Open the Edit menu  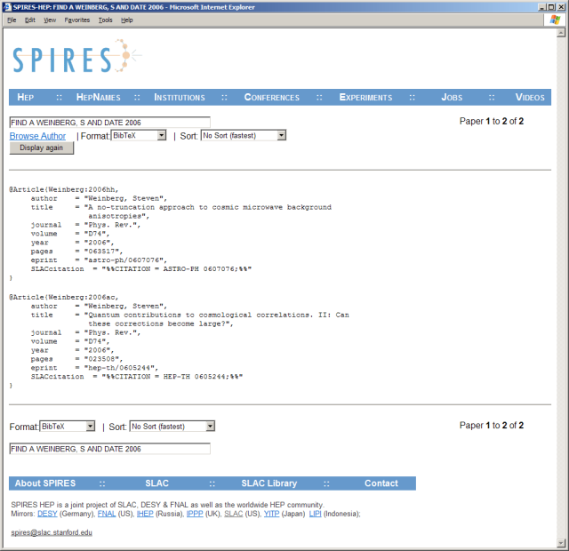[29, 20]
